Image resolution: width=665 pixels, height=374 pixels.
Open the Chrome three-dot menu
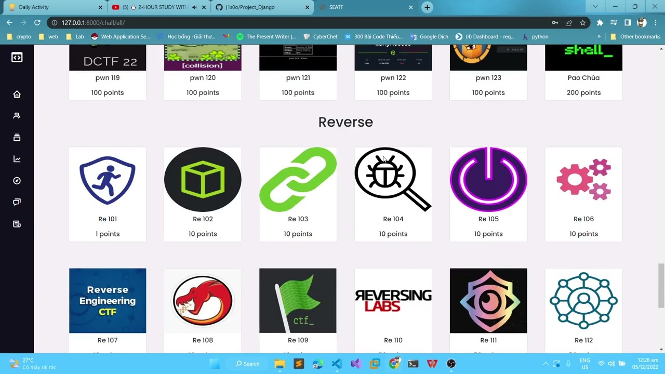pyautogui.click(x=655, y=22)
